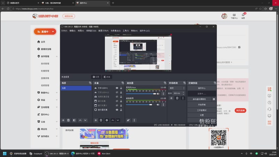Hide the 文本 (GDI+) source via eye icon

click(117, 88)
